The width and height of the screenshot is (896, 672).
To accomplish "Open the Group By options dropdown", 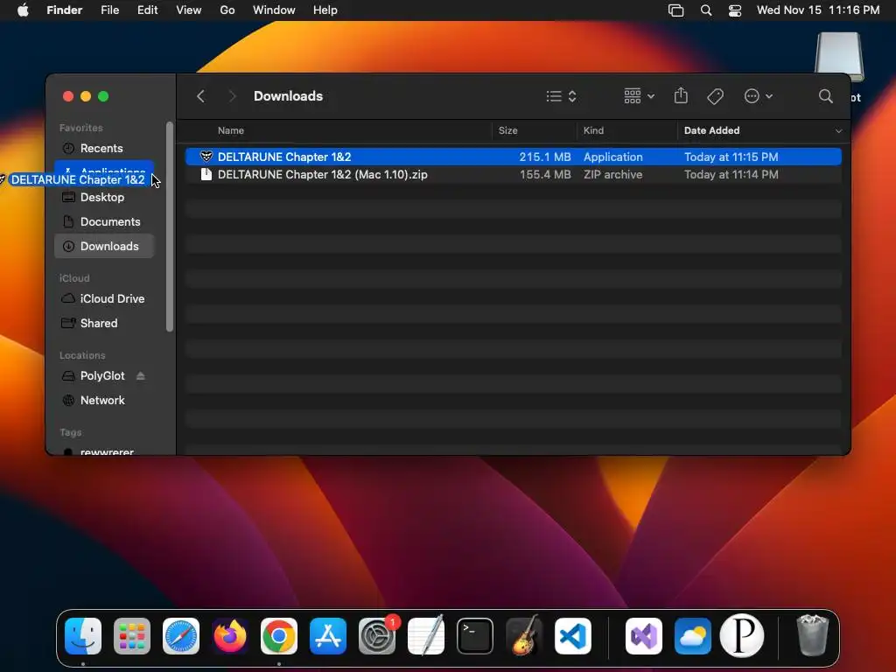I will coord(639,96).
